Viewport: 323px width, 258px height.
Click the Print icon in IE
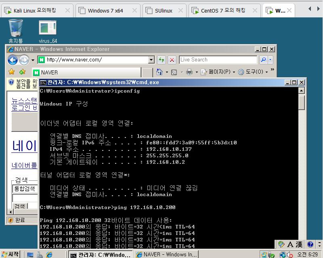(189, 72)
